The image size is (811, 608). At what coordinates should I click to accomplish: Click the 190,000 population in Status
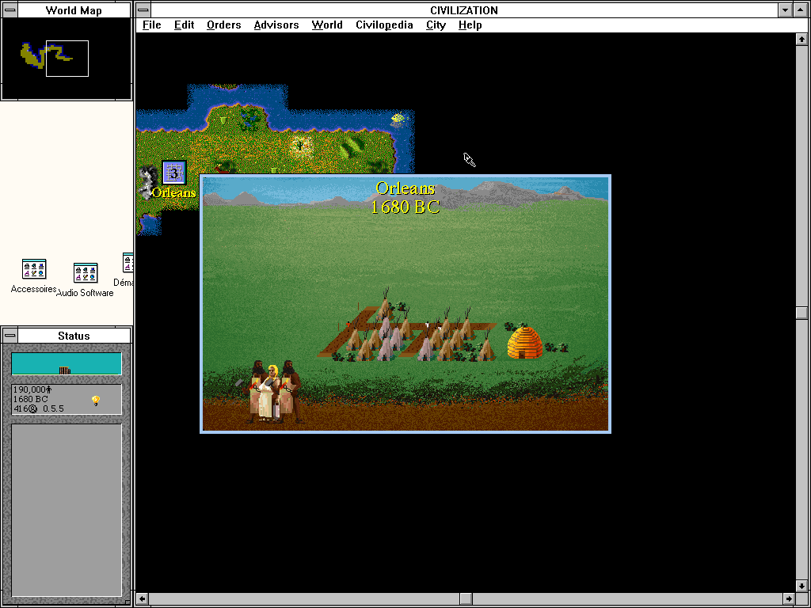[x=32, y=389]
